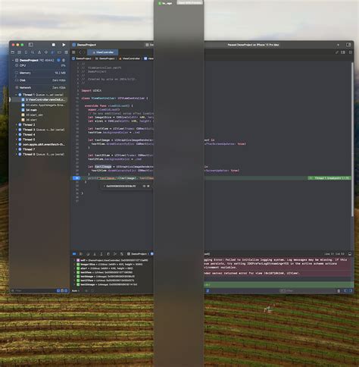Collapse Thread 1 disclosure triangle
This screenshot has height=367, width=359.
(16, 95)
